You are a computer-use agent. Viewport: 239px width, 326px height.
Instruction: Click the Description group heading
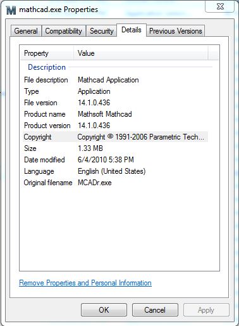coord(47,67)
